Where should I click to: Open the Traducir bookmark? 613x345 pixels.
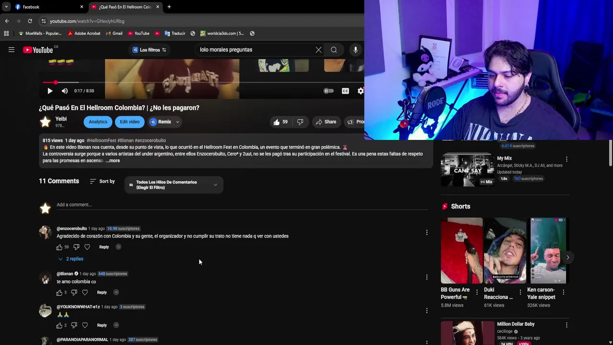(x=175, y=34)
